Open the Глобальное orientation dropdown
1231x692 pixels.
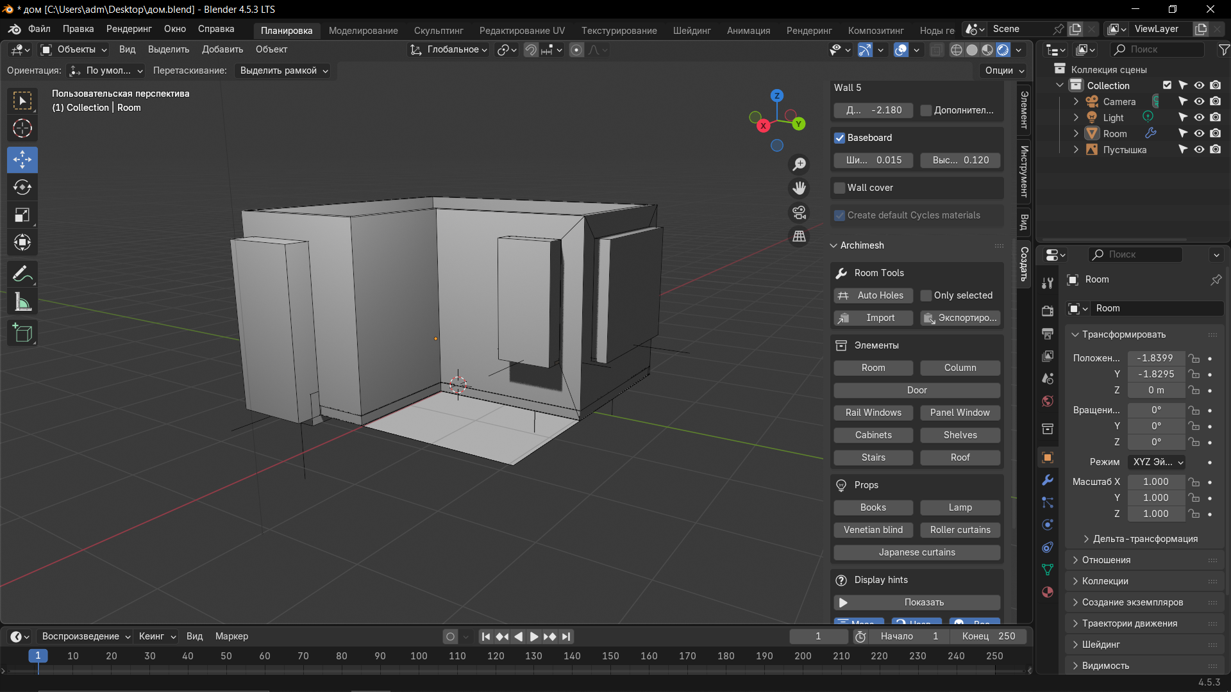[x=450, y=49]
